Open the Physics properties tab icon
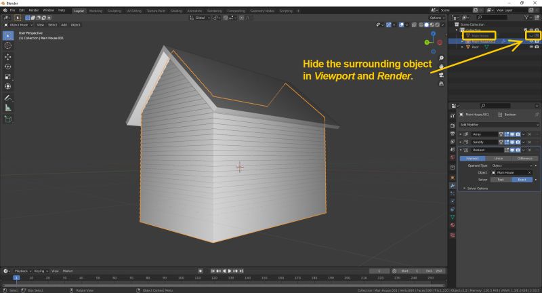Image resolution: width=542 pixels, height=293 pixels. pos(453,201)
